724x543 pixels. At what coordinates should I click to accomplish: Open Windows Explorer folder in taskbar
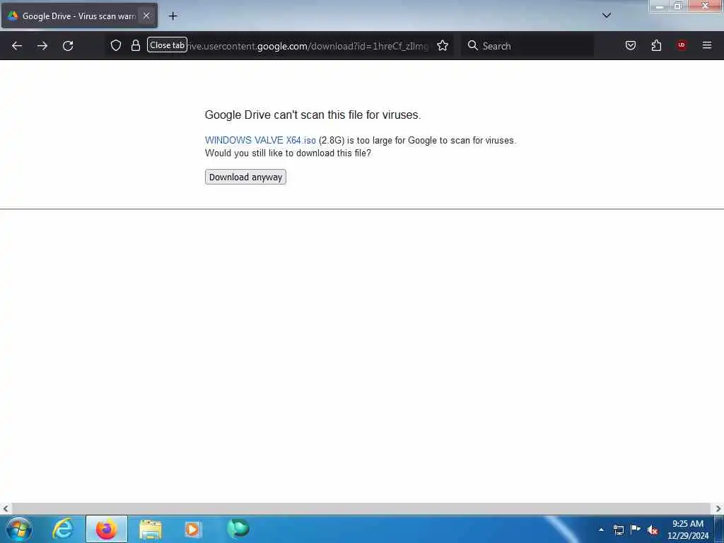coord(151,530)
